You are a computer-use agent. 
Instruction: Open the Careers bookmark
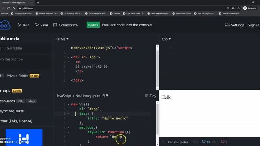click(x=115, y=13)
